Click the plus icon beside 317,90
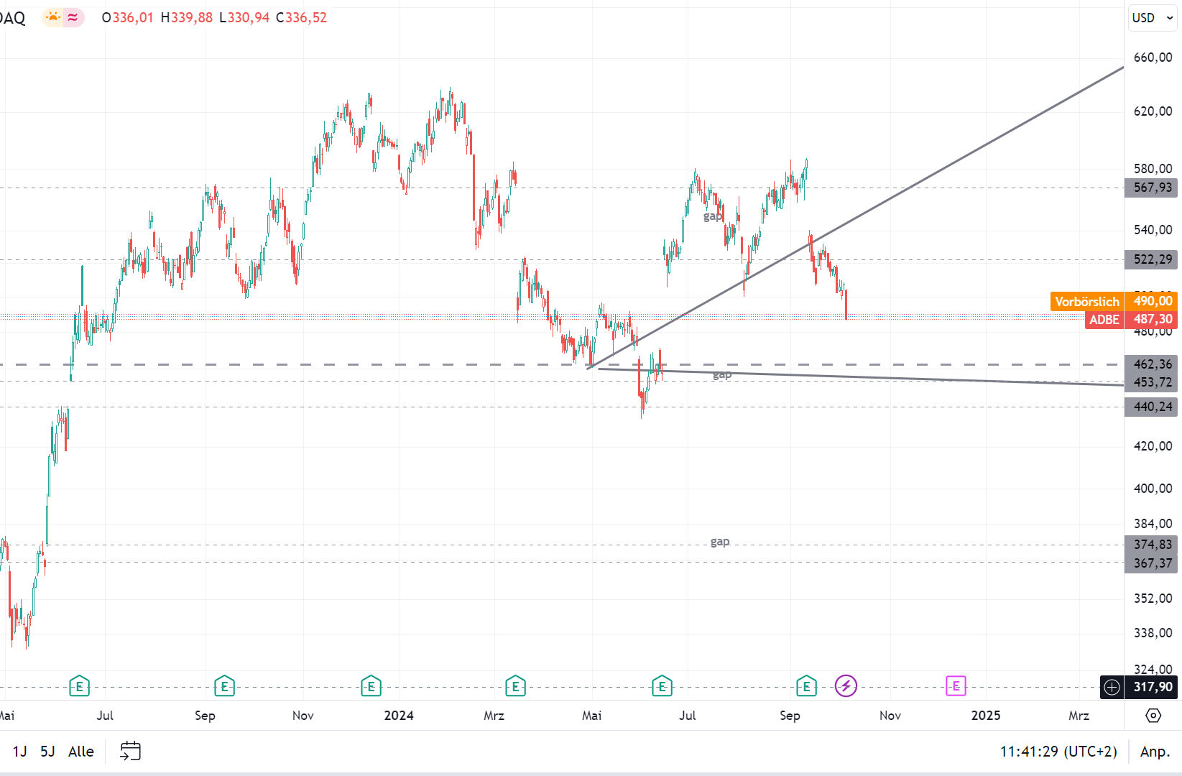This screenshot has width=1182, height=776. (1112, 687)
